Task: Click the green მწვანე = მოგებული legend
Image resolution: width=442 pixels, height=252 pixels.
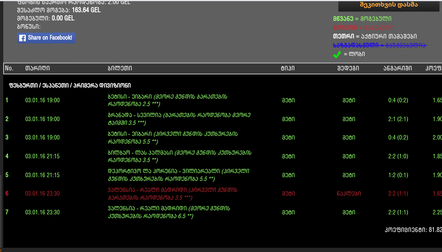Action: (x=362, y=19)
